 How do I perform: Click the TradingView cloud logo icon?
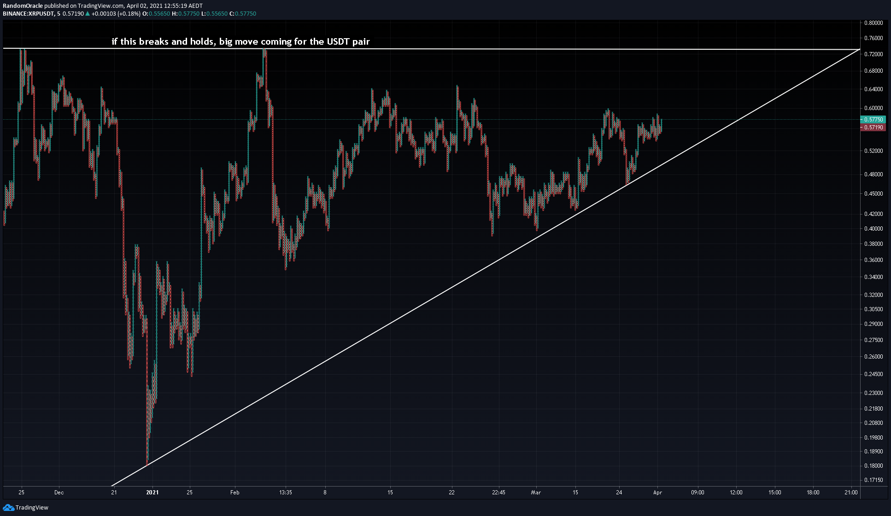8,507
